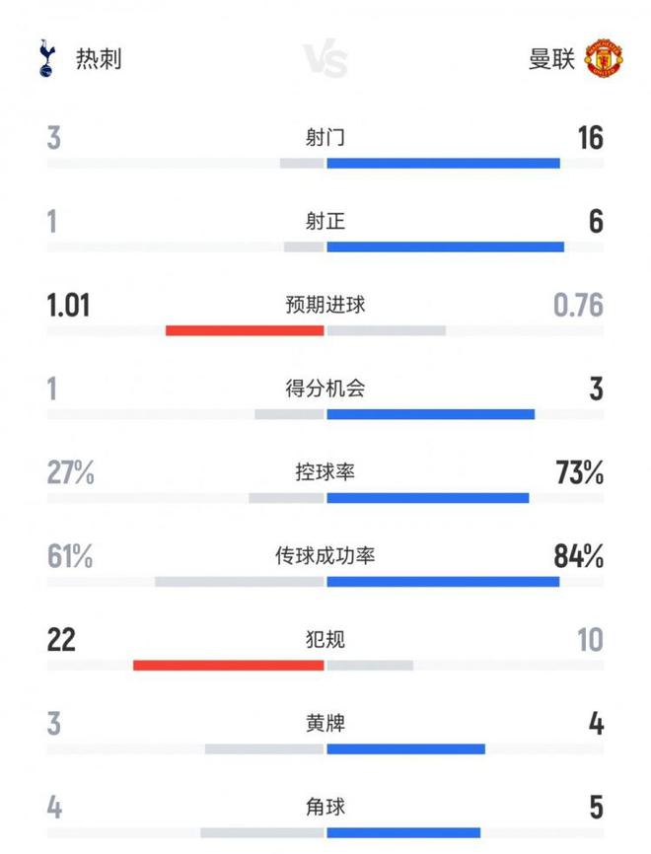Screen dimensions: 651x854
Task: Select the 得分机会 stat label
Action: 325,389
